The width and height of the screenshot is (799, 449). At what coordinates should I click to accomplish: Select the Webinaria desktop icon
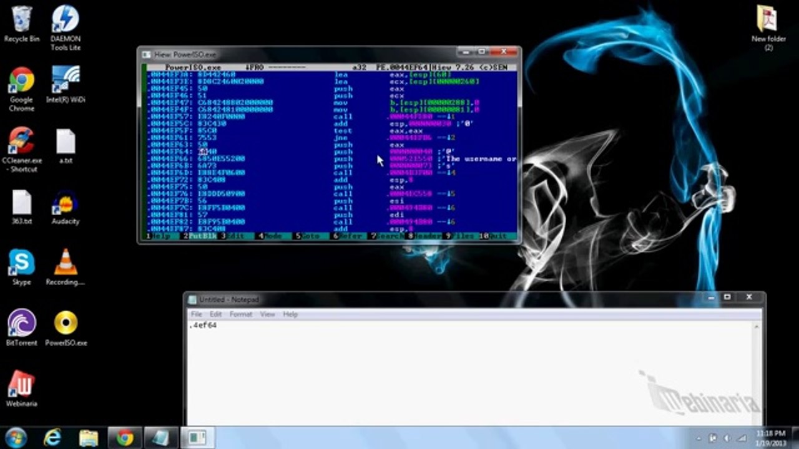coord(22,389)
